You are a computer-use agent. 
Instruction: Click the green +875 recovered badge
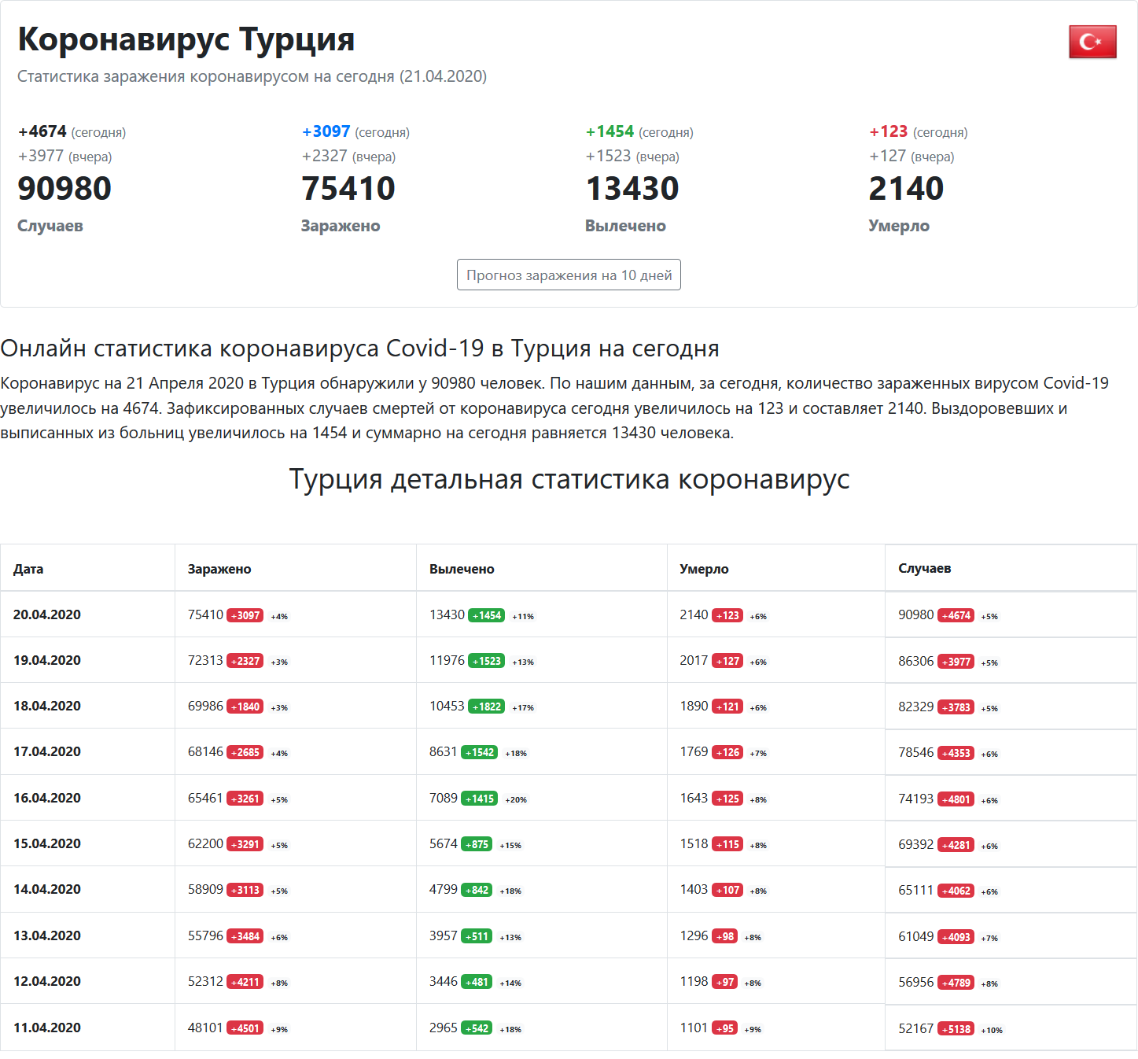[477, 844]
